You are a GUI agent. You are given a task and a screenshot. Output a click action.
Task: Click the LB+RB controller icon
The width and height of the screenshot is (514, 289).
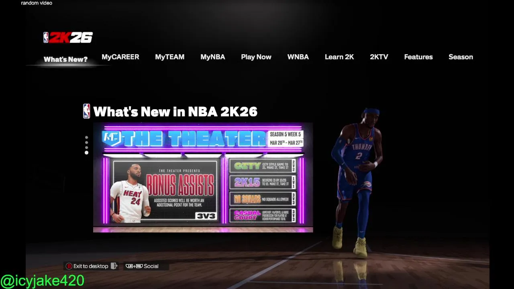(134, 266)
